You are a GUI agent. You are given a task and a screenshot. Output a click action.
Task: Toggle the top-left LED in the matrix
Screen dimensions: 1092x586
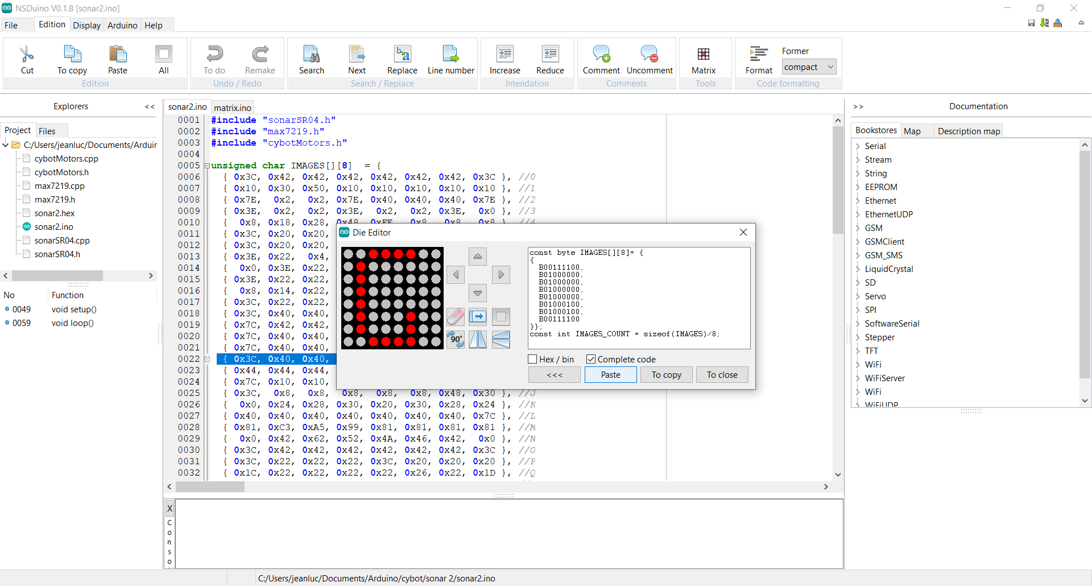tap(348, 254)
